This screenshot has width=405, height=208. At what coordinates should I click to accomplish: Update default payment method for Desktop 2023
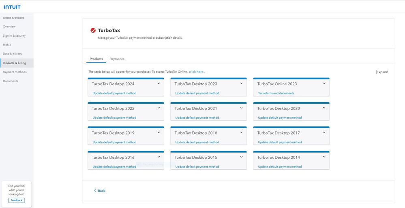pyautogui.click(x=197, y=93)
